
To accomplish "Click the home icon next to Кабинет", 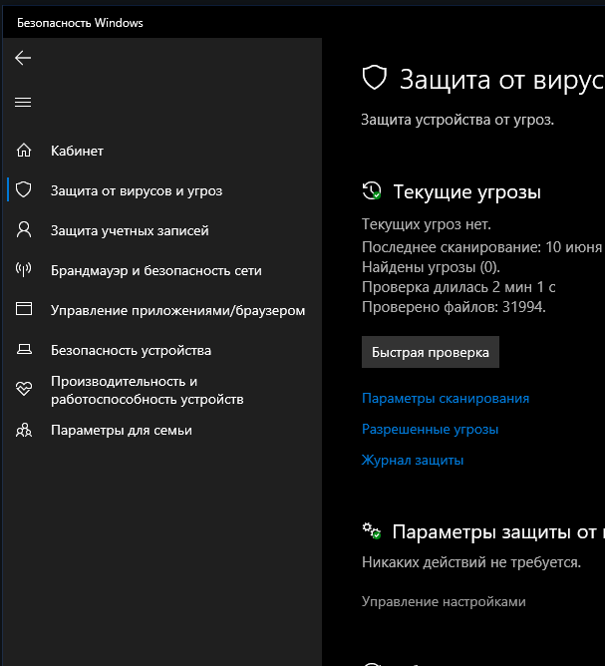I will [24, 151].
